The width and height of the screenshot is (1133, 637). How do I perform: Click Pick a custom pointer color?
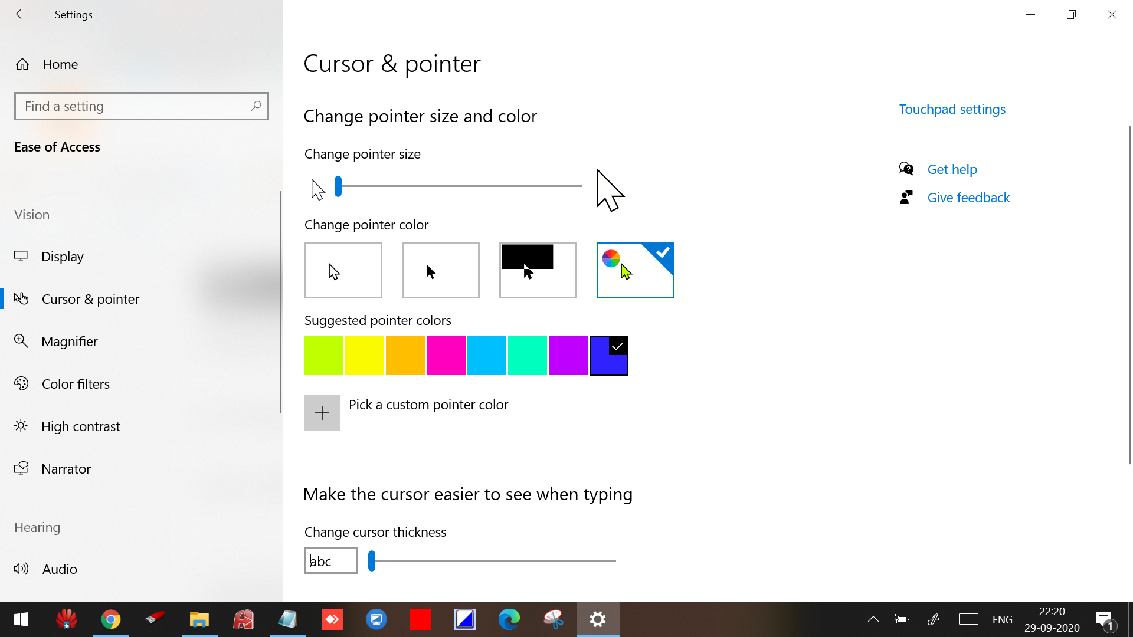coord(322,412)
